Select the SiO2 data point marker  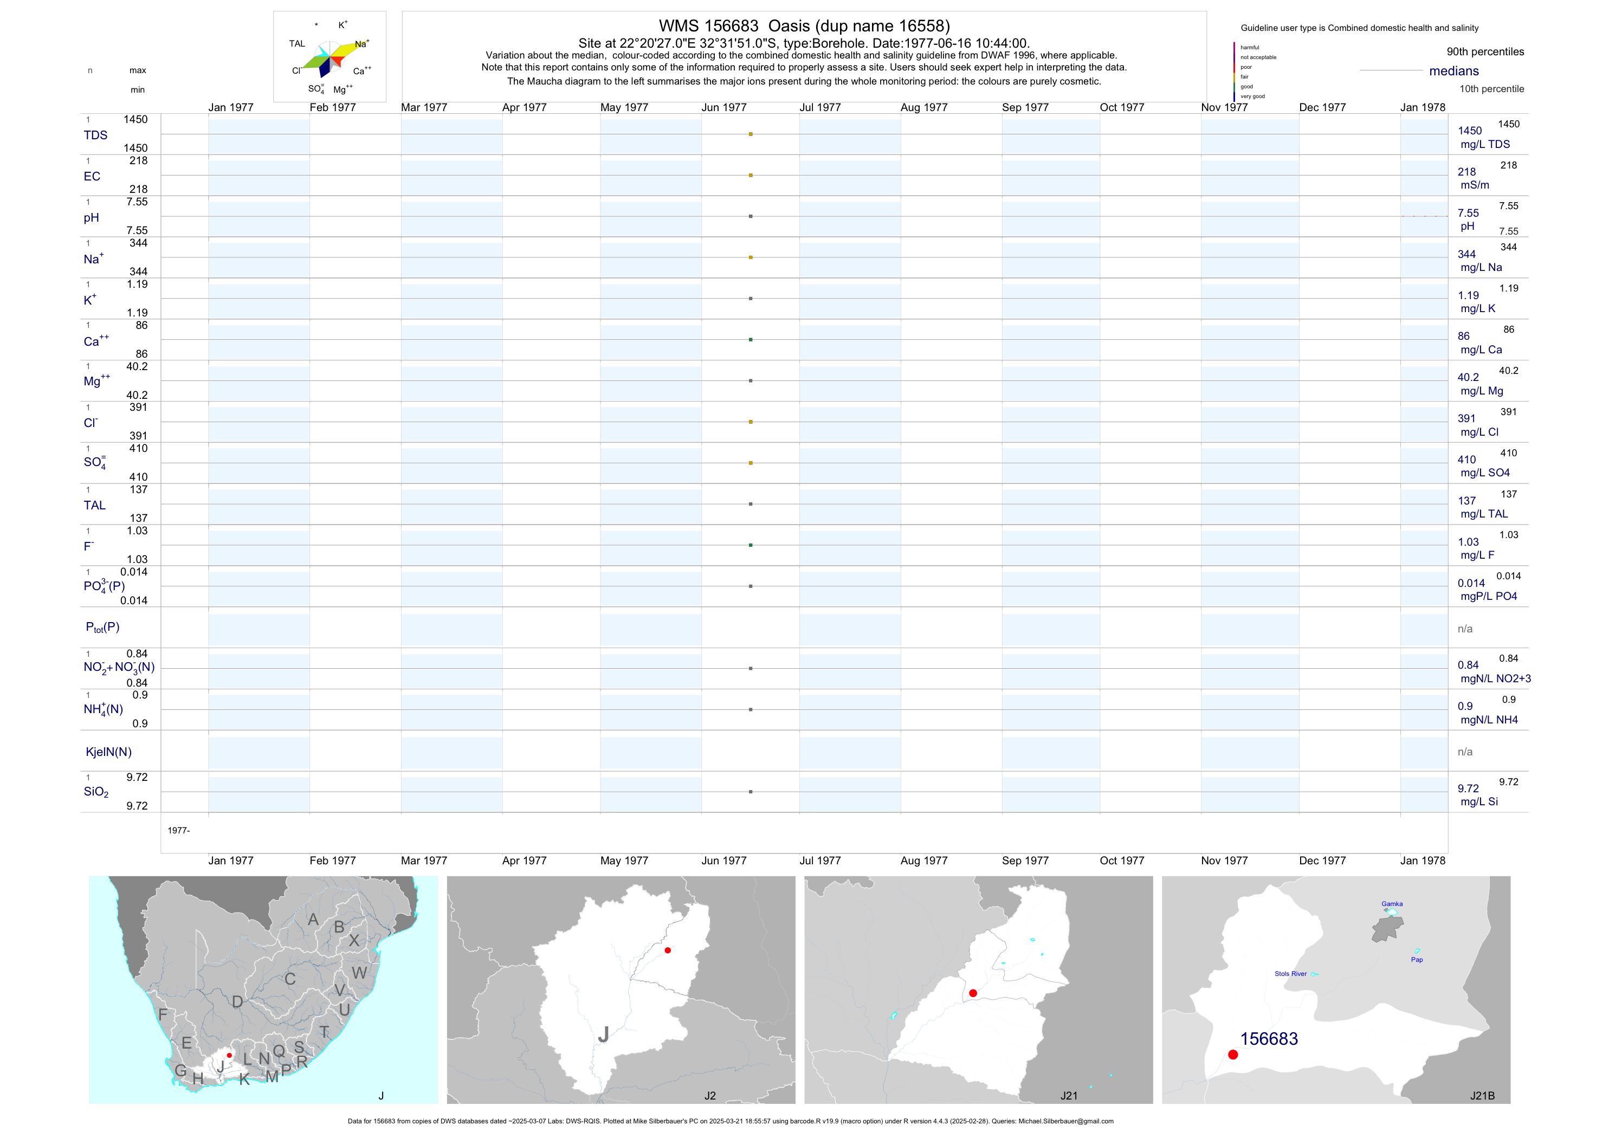tap(751, 792)
